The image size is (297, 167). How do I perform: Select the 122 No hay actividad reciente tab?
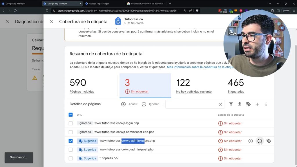tap(196, 86)
